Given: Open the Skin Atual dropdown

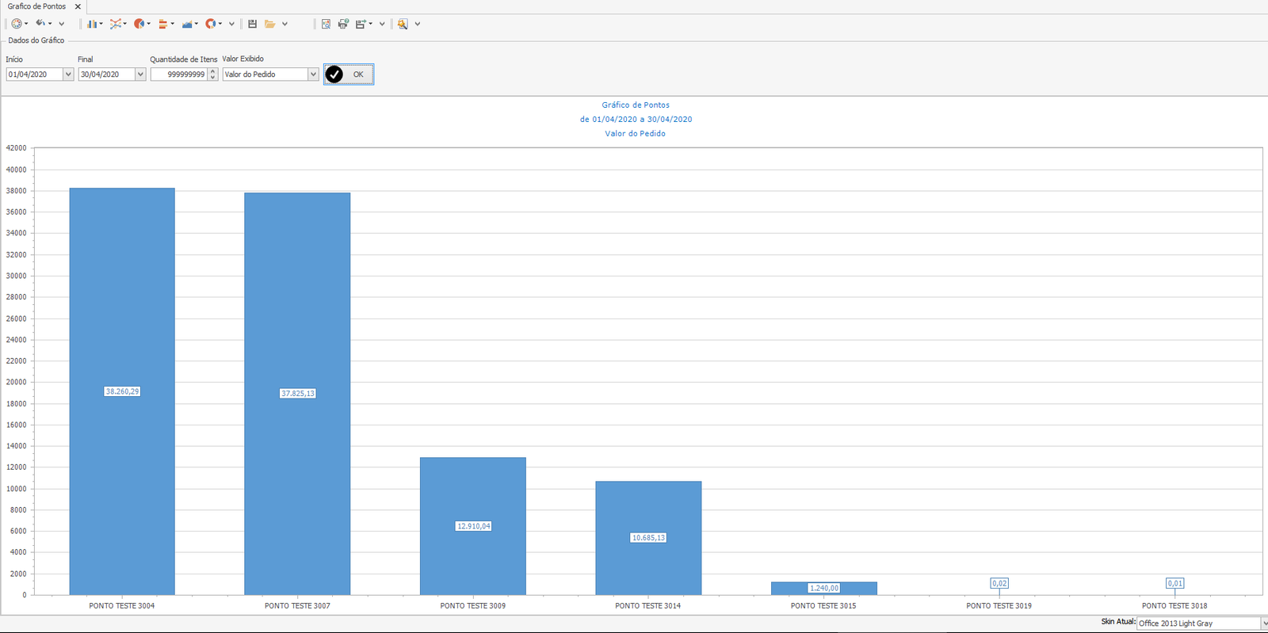Looking at the screenshot, I should tap(1263, 623).
